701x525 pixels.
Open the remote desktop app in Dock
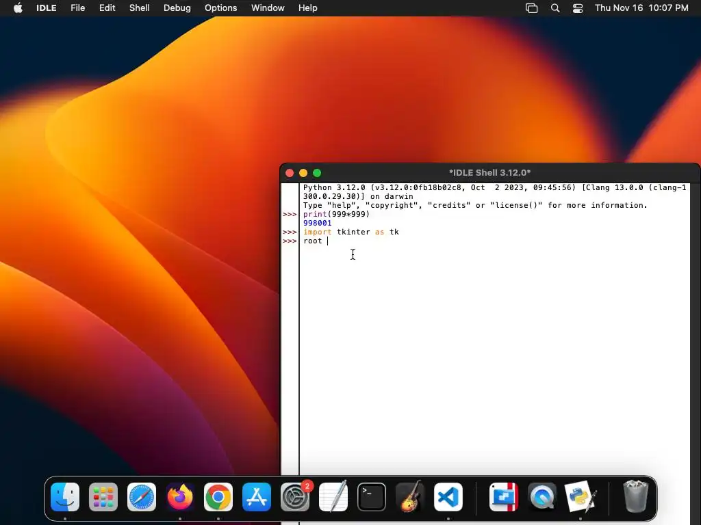(504, 497)
